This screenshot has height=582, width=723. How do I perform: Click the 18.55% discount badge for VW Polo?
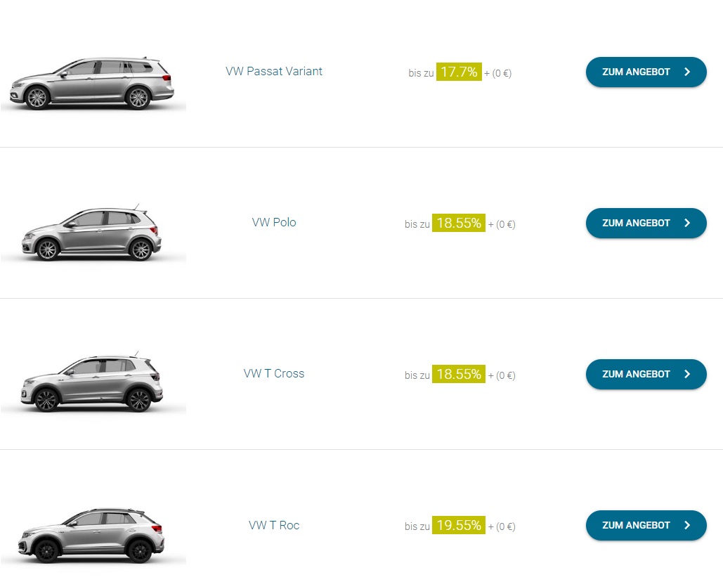459,224
